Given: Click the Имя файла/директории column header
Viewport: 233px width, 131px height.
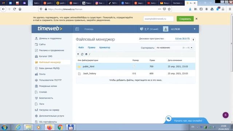Looking at the screenshot, I should 88,60.
